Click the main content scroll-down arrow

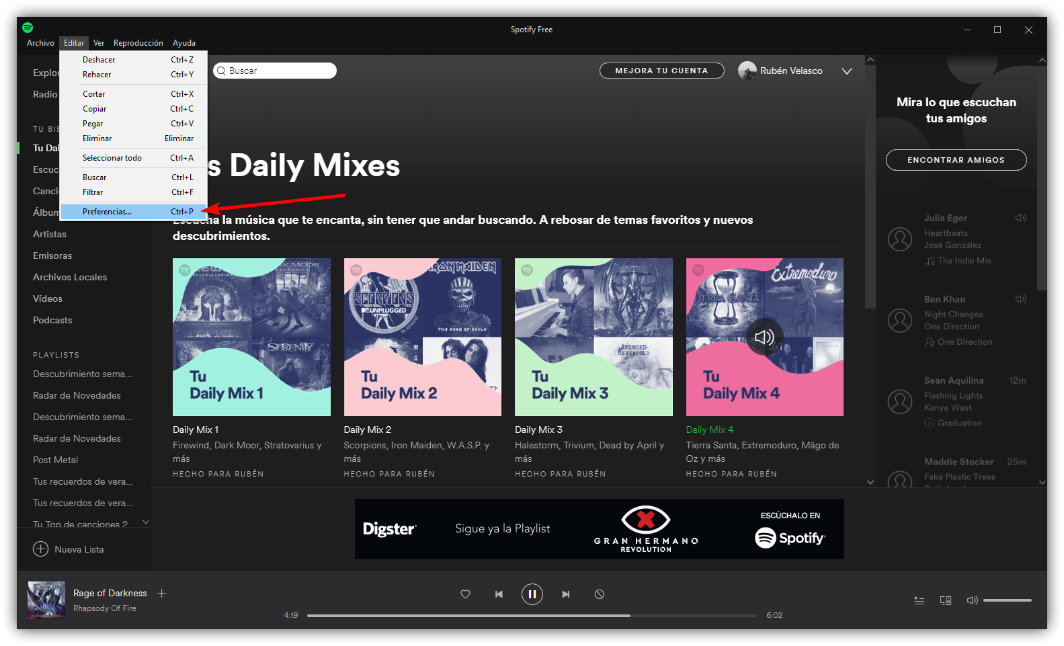click(870, 482)
